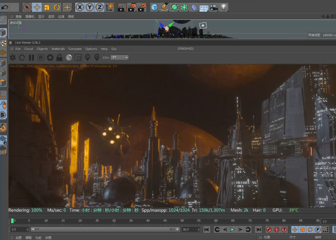Open Live Viewer Help menu
This screenshot has height=240, width=336.
(x=104, y=49)
